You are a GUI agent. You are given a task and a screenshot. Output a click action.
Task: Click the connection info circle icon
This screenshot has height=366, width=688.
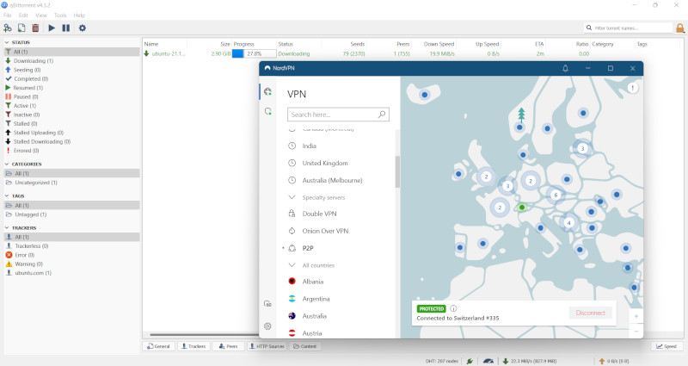tap(453, 308)
